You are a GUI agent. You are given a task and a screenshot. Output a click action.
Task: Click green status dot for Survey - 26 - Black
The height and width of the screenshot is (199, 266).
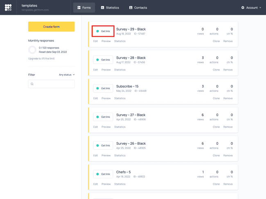pos(97,146)
